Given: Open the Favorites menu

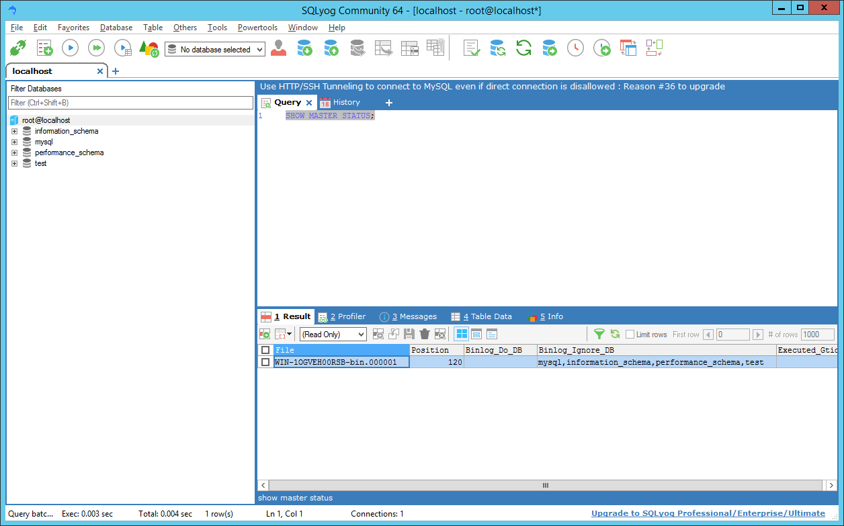Looking at the screenshot, I should 73,28.
